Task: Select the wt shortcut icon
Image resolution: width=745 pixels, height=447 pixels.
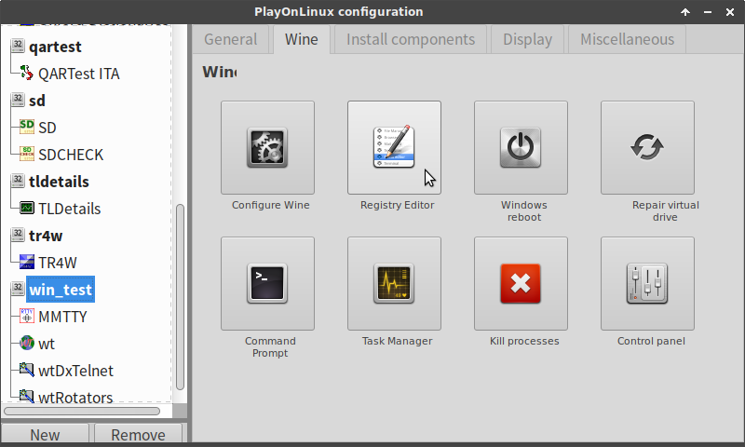Action: (x=27, y=343)
